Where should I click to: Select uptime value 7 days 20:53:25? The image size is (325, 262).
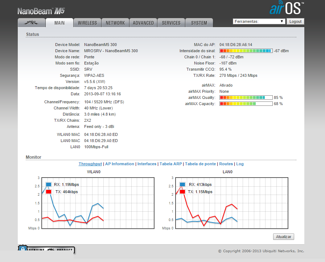[98, 88]
